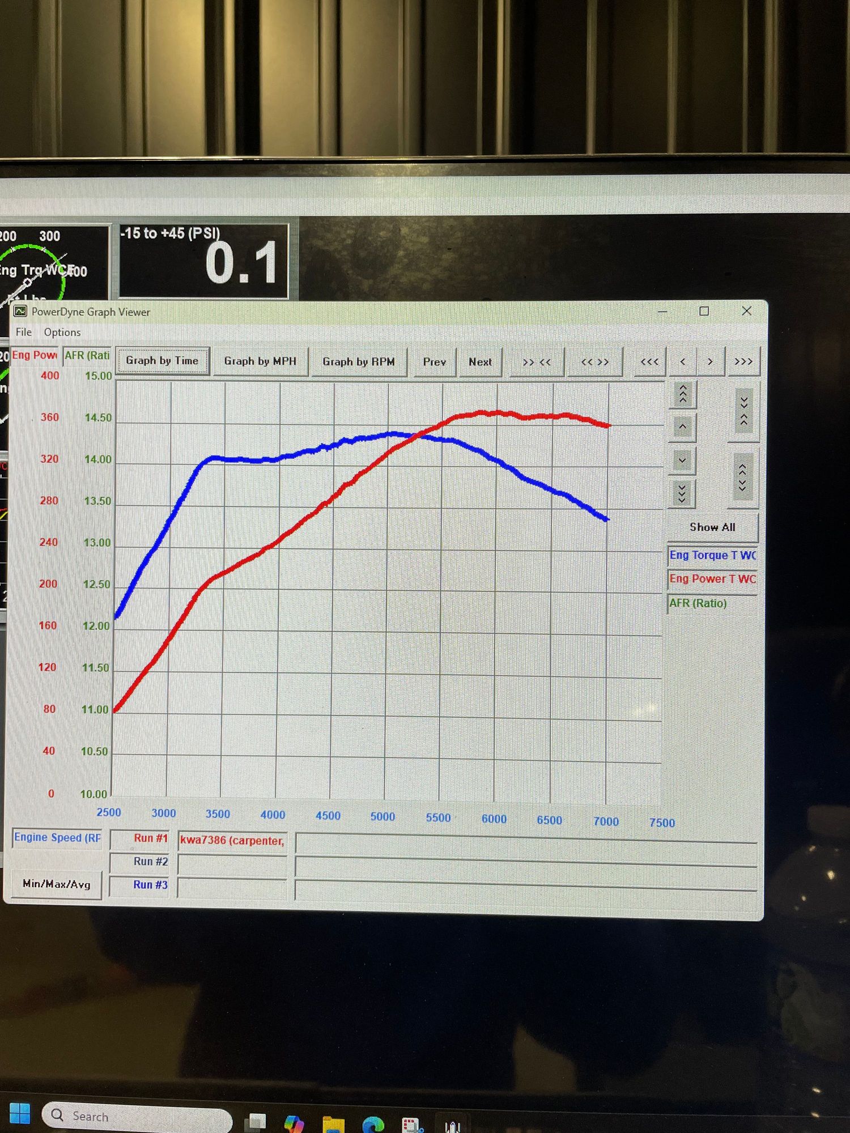Toggle the Eng Torque T WC trace
This screenshot has width=850, height=1133.
(712, 555)
